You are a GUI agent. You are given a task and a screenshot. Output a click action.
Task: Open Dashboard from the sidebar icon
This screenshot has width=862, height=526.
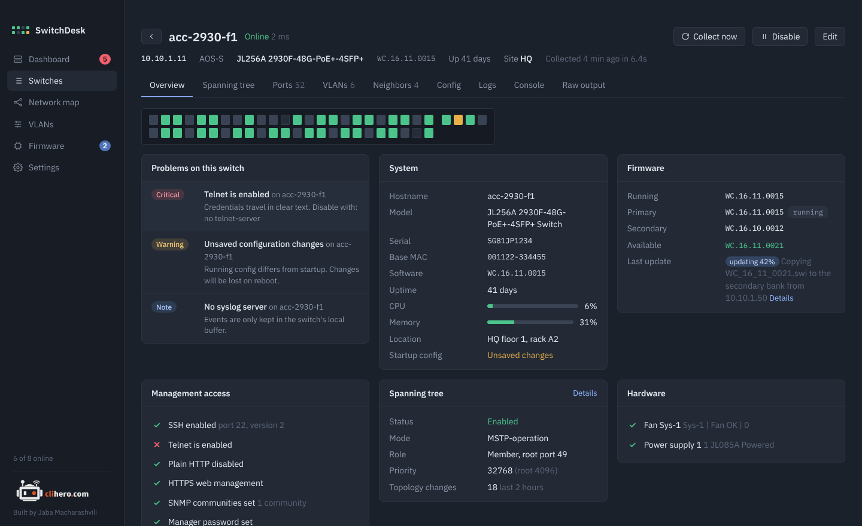(18, 59)
